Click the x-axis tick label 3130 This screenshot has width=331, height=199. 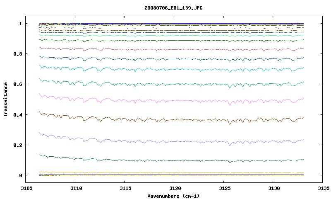tap(274, 188)
